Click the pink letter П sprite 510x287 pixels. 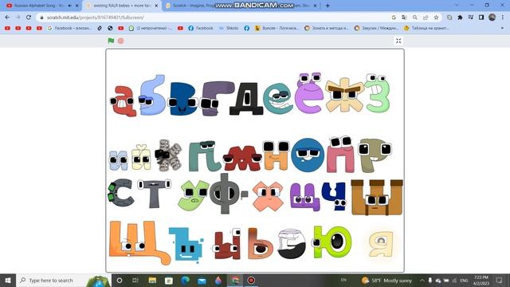tap(340, 155)
